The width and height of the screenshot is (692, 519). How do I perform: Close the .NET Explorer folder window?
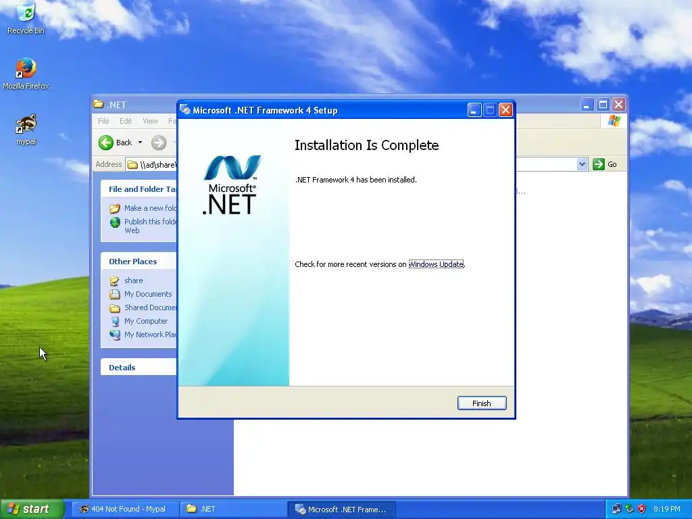(x=619, y=105)
